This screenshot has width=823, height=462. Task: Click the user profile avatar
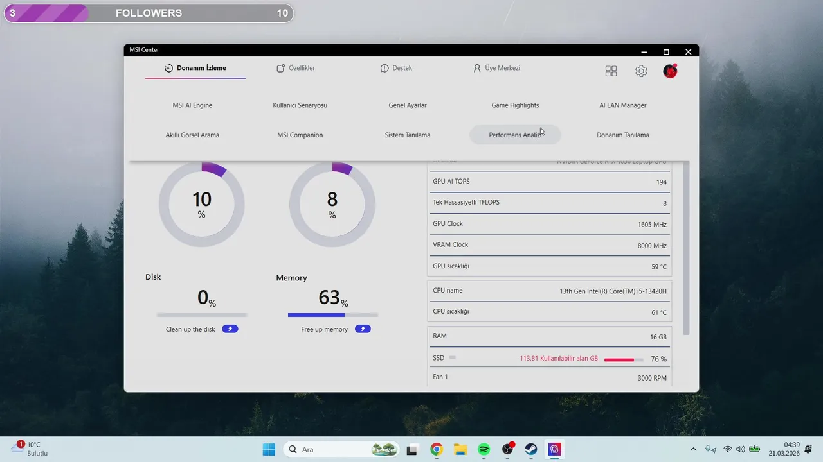[670, 71]
